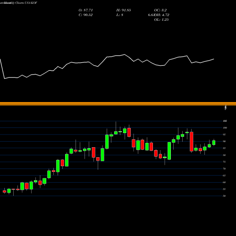
Task: Click the 65 price axis label
Action: [224, 176]
